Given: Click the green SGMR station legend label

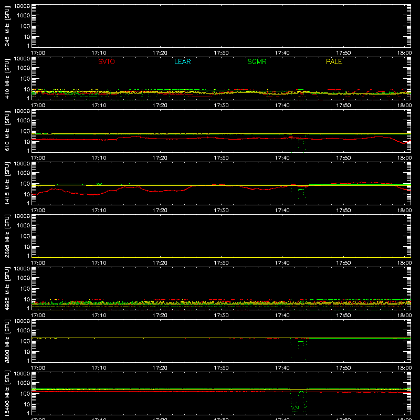Looking at the screenshot, I should 257,61.
